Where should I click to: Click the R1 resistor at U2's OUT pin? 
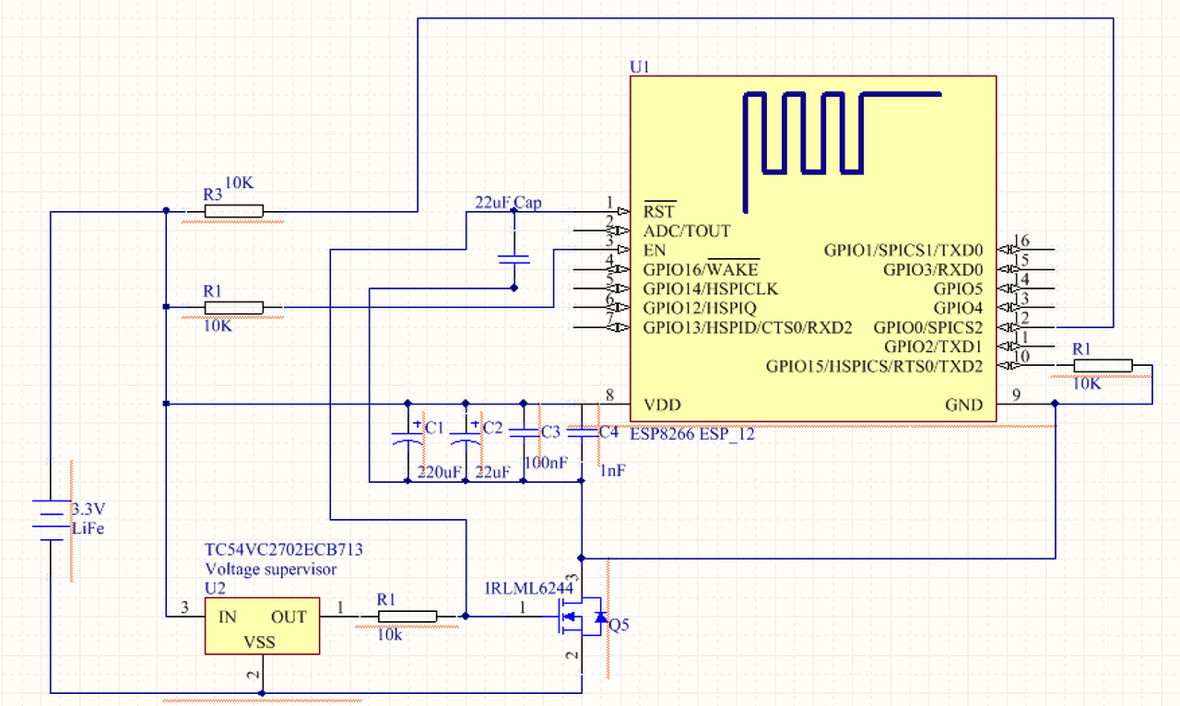407,617
